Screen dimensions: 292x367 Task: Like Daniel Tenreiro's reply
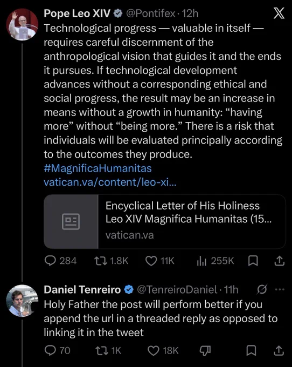click(x=163, y=351)
